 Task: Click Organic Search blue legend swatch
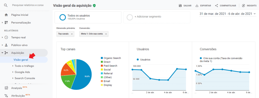pyautogui.click(x=102, y=58)
